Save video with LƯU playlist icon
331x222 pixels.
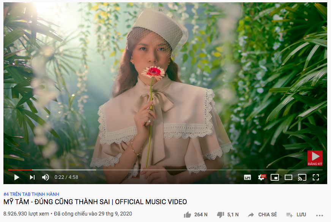point(289,215)
